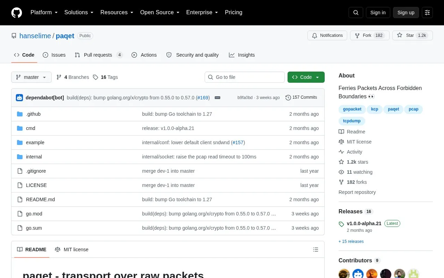
Task: Click the MIT license scale icon in About
Action: coord(341,142)
